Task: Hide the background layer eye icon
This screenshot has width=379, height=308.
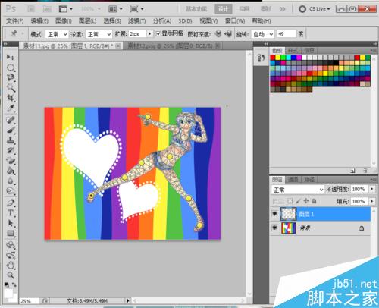Action: click(274, 228)
